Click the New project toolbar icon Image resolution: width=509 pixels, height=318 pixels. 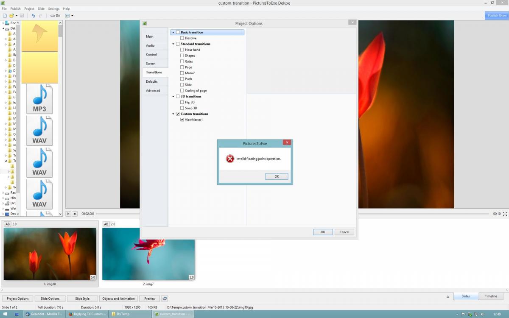(5, 16)
